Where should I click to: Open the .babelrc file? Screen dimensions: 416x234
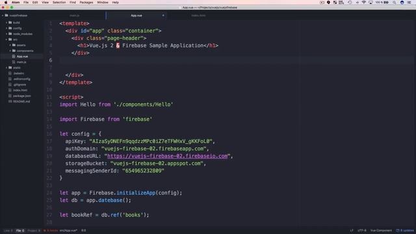[x=19, y=73]
